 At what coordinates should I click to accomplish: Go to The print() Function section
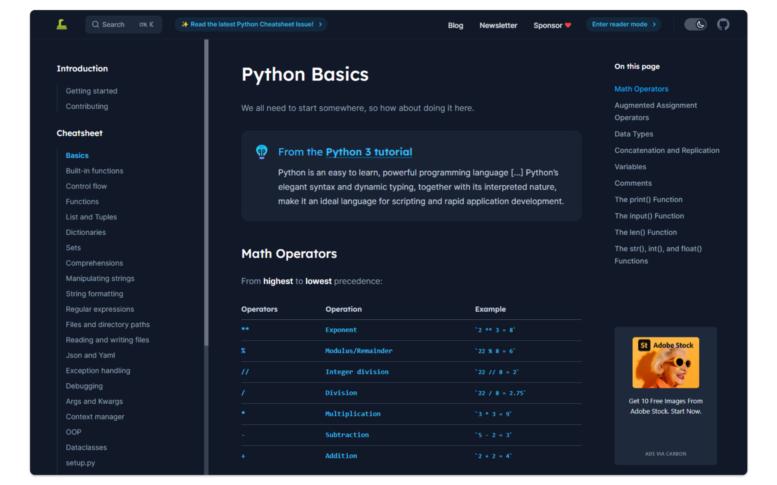click(648, 200)
